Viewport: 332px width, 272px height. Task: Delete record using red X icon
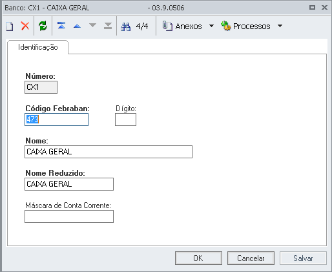click(25, 26)
